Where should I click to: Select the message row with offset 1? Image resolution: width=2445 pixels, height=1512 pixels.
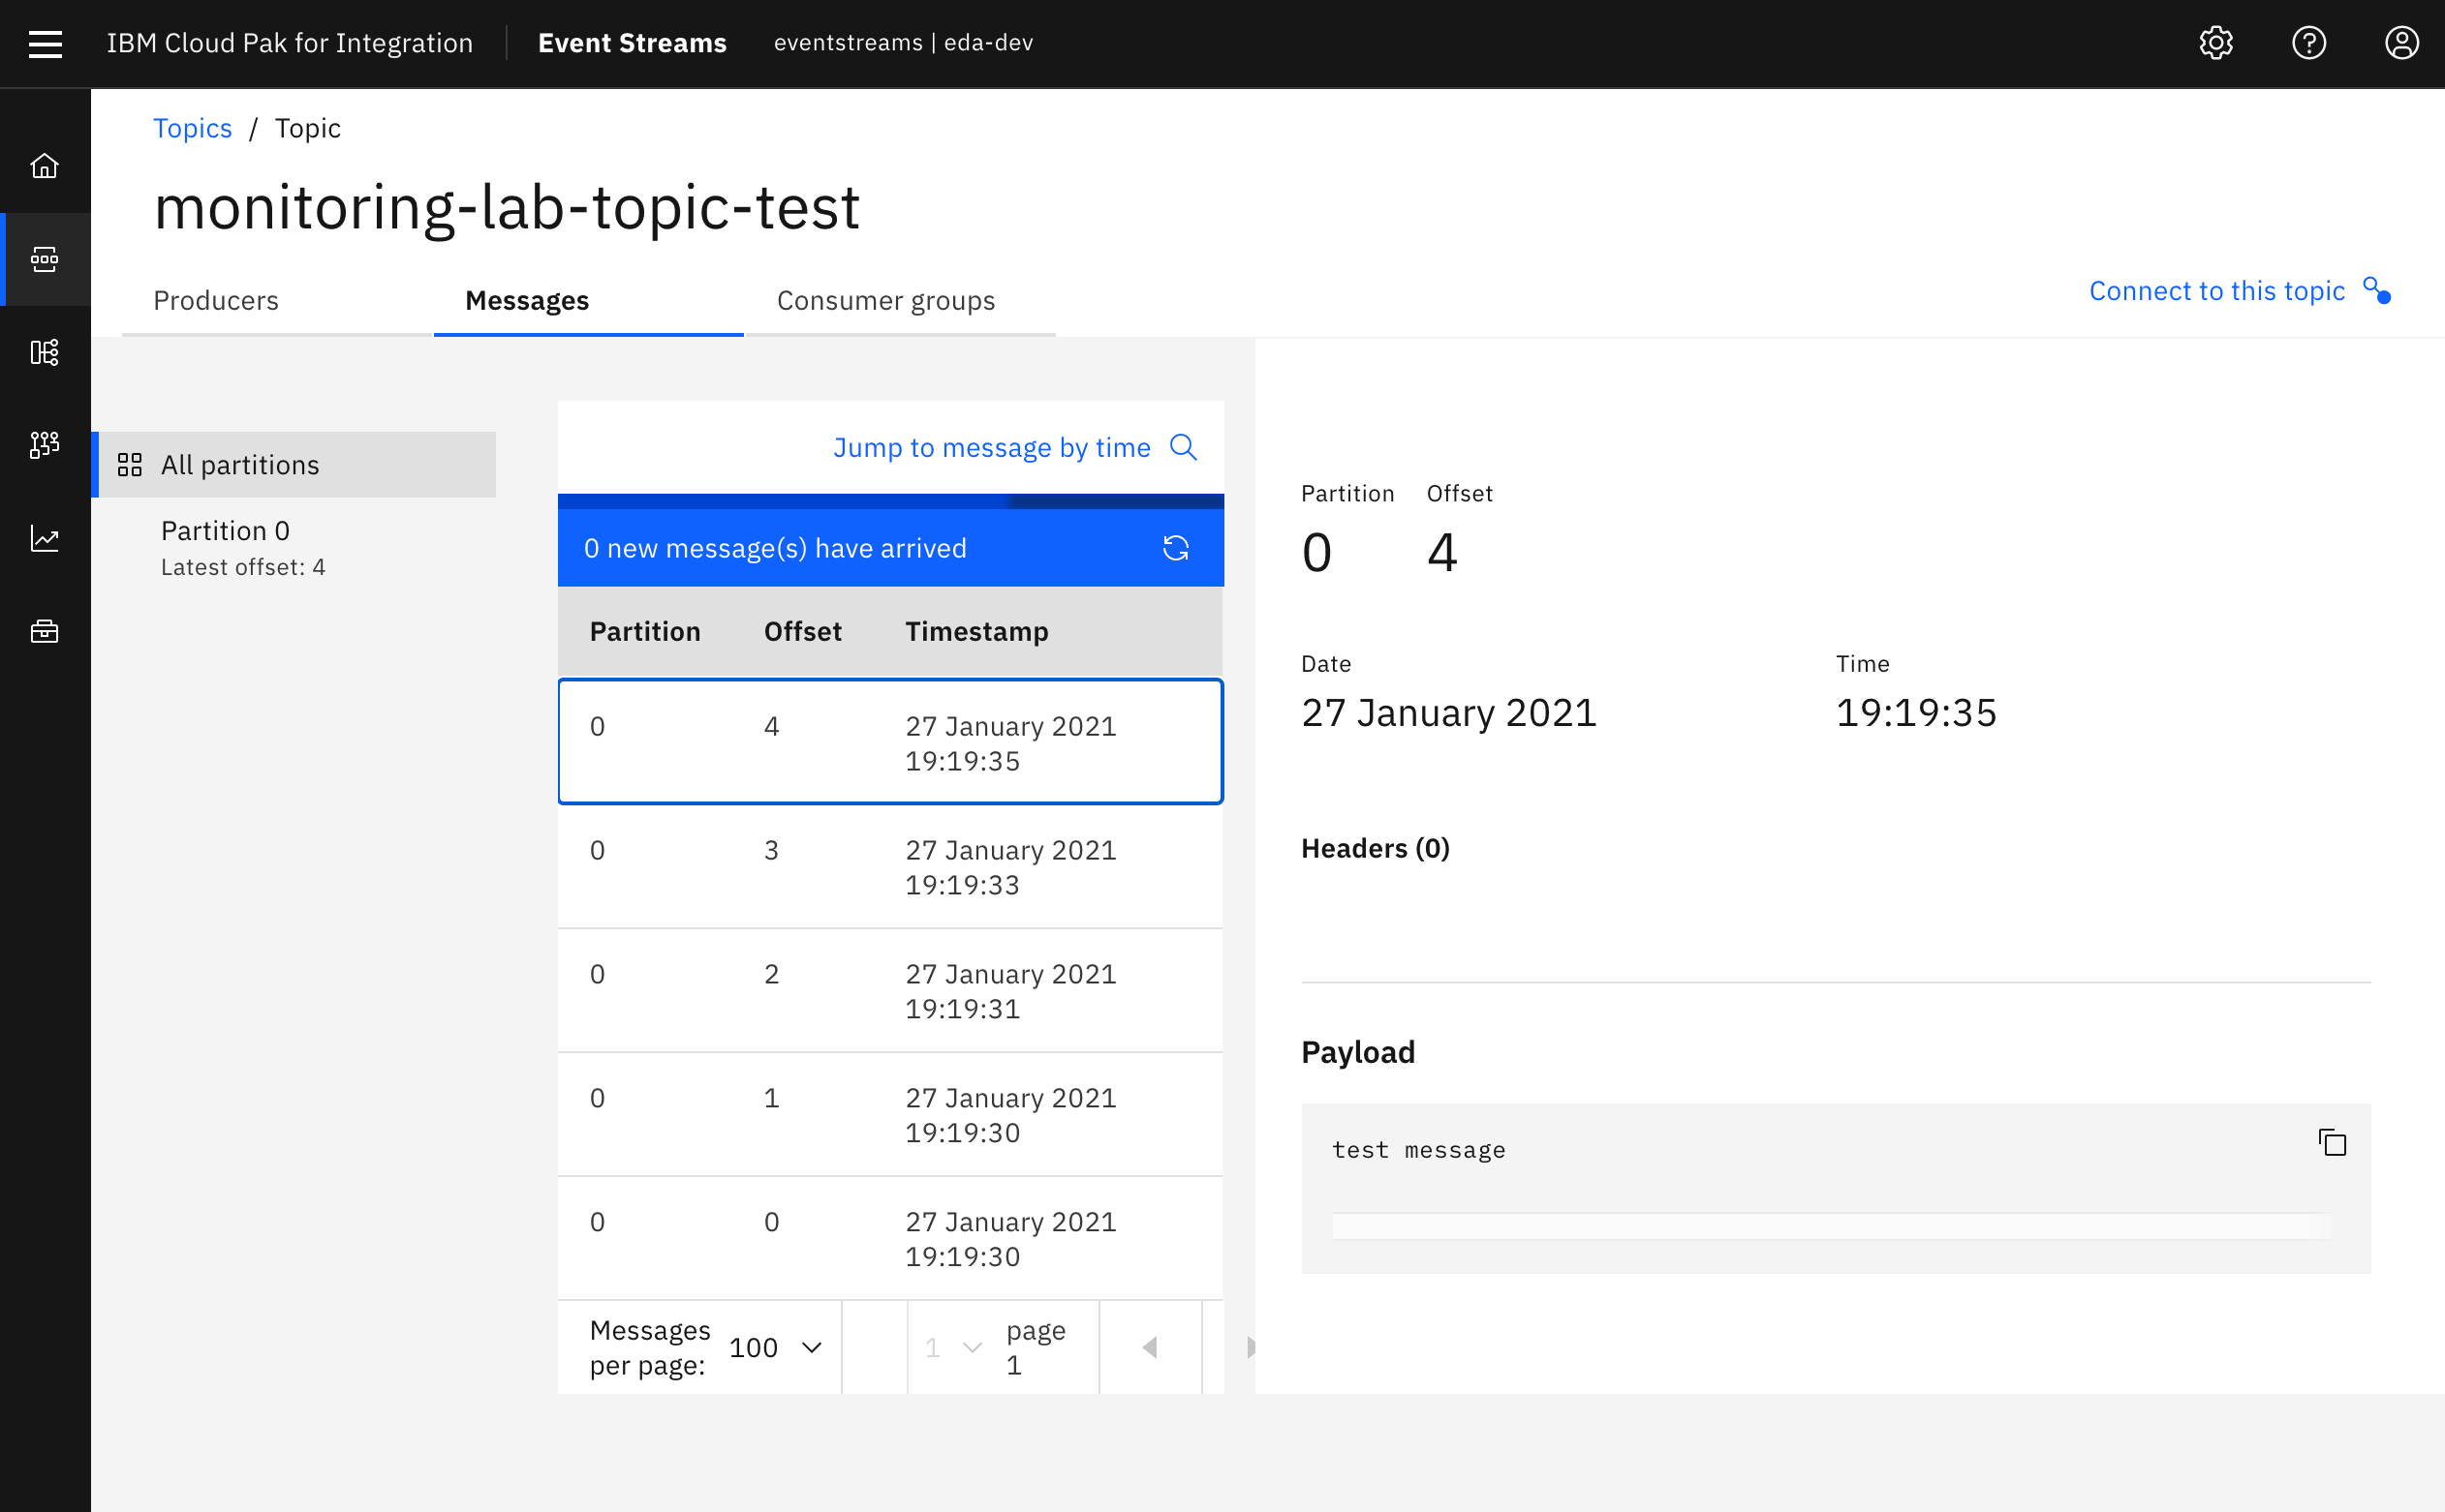[890, 1114]
